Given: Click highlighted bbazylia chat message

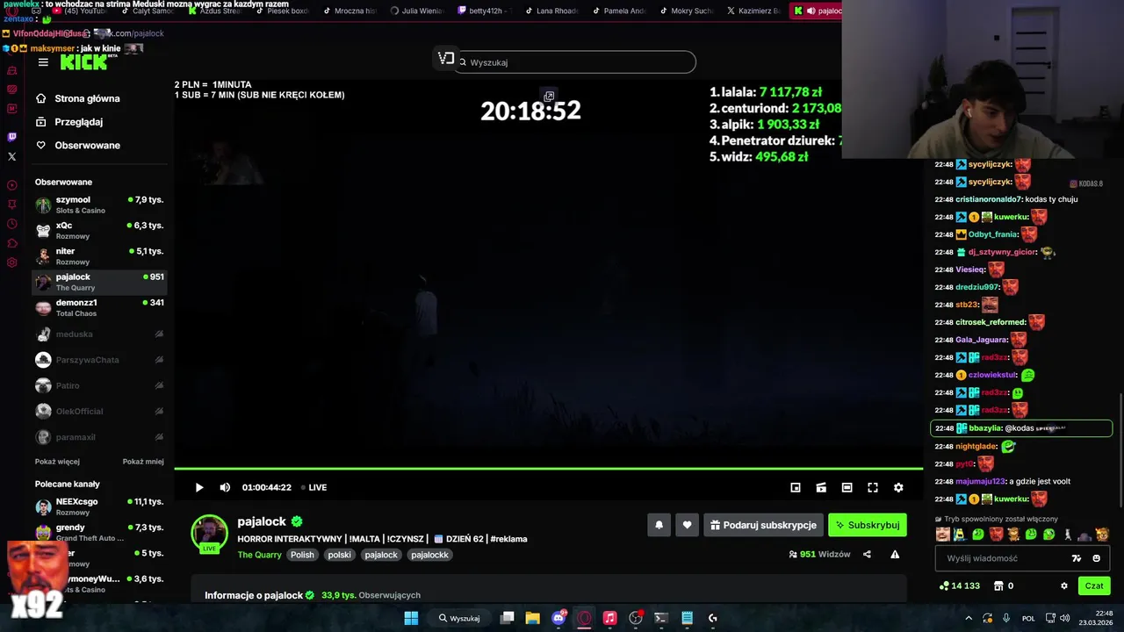Looking at the screenshot, I should [1021, 428].
